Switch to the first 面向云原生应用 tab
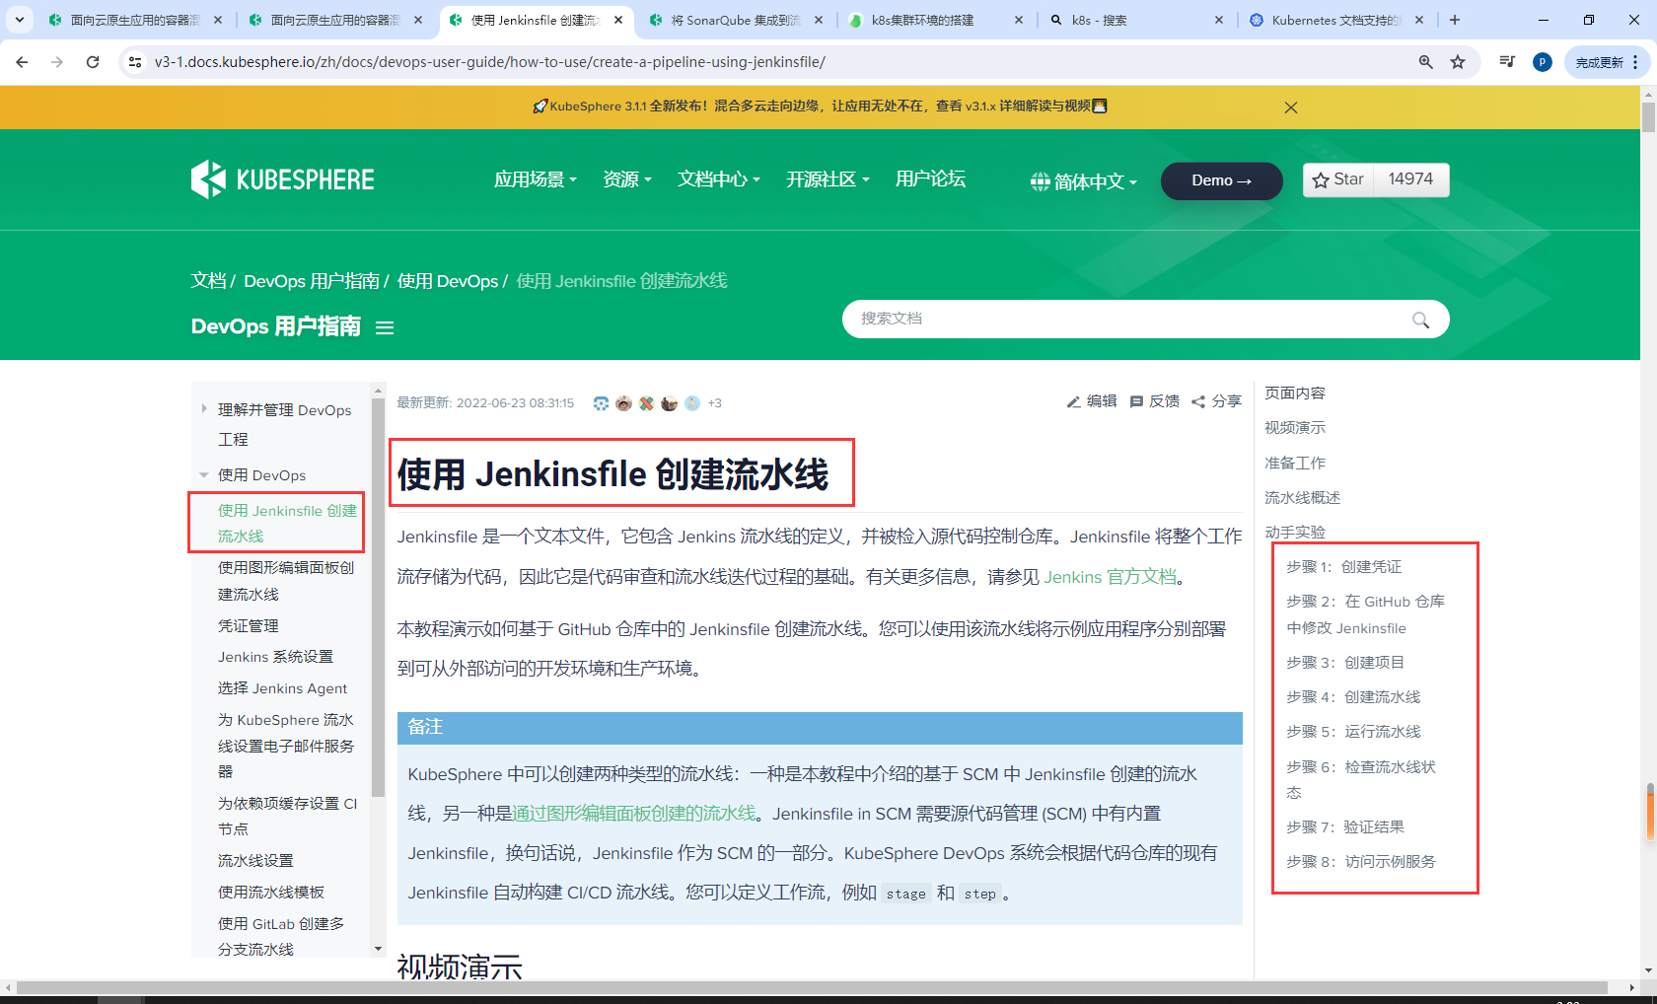 [x=134, y=20]
